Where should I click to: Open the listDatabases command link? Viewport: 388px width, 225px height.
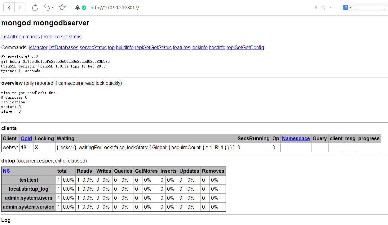click(x=64, y=47)
